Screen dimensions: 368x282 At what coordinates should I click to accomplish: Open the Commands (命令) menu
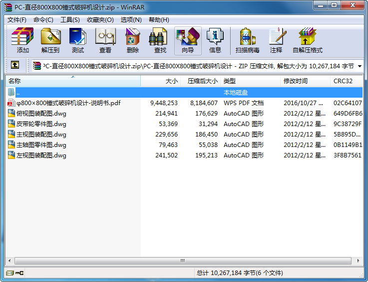click(x=43, y=20)
